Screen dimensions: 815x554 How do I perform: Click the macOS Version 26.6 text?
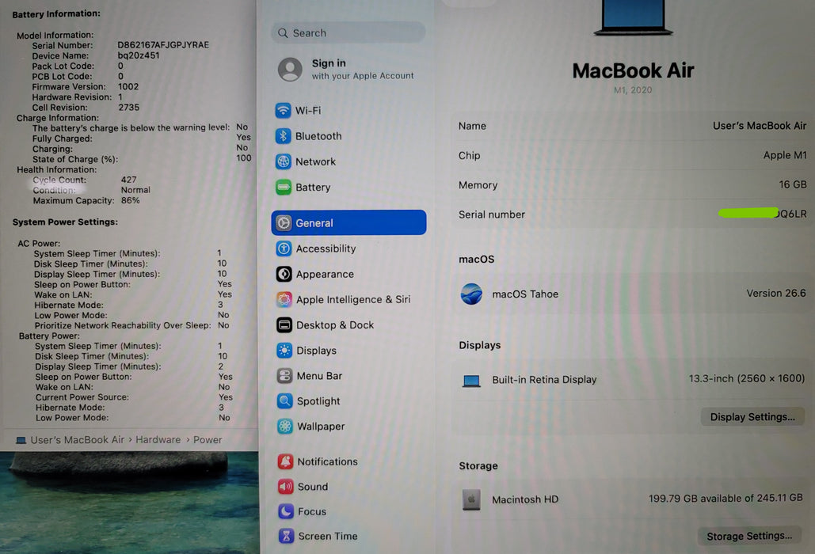(776, 294)
